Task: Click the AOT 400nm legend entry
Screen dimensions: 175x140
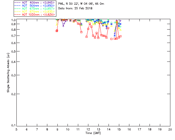Action: pos(34,2)
